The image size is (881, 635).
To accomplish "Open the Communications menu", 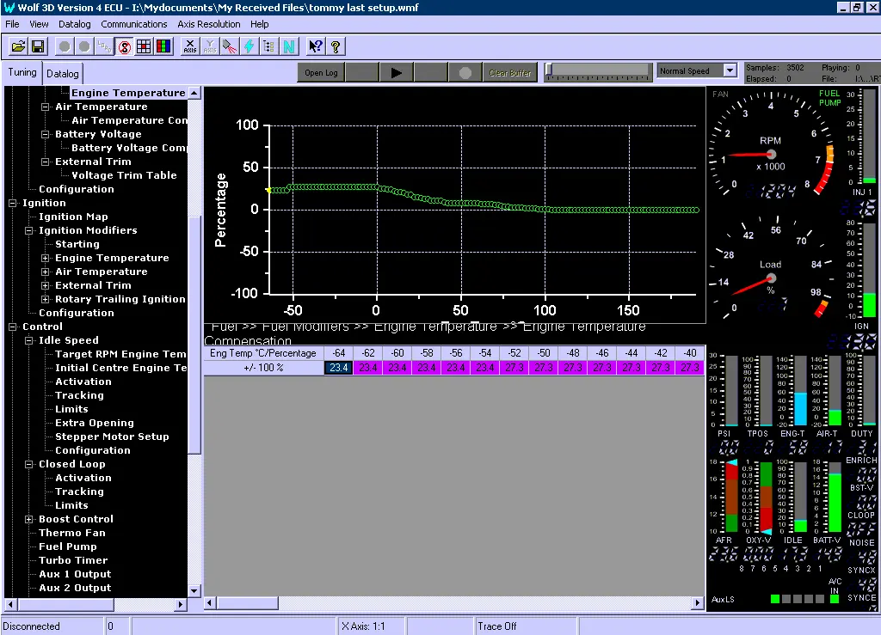I will [x=134, y=24].
